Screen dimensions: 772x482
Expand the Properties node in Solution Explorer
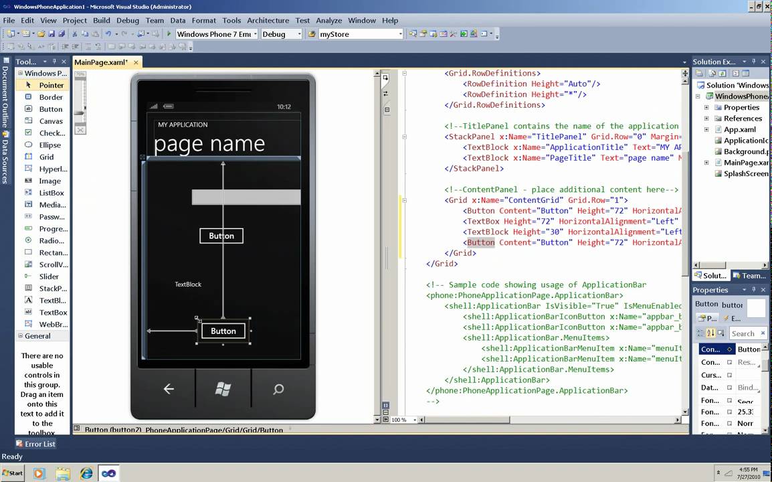[x=706, y=107]
